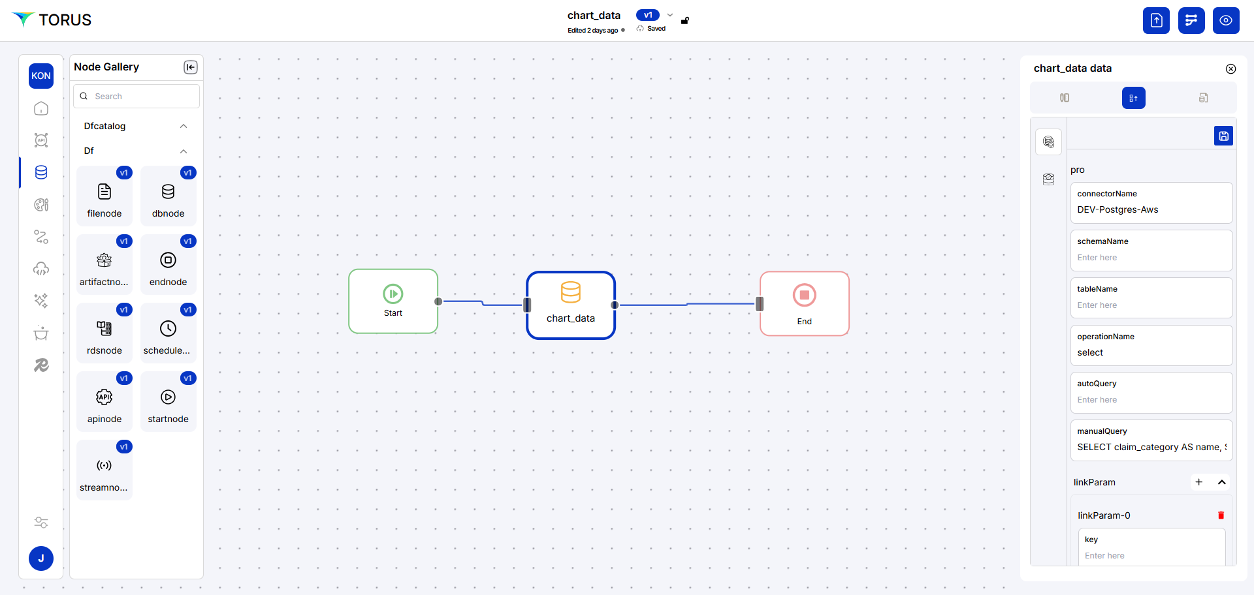This screenshot has height=595, width=1254.
Task: Click the database icon in left sidebar
Action: point(41,172)
